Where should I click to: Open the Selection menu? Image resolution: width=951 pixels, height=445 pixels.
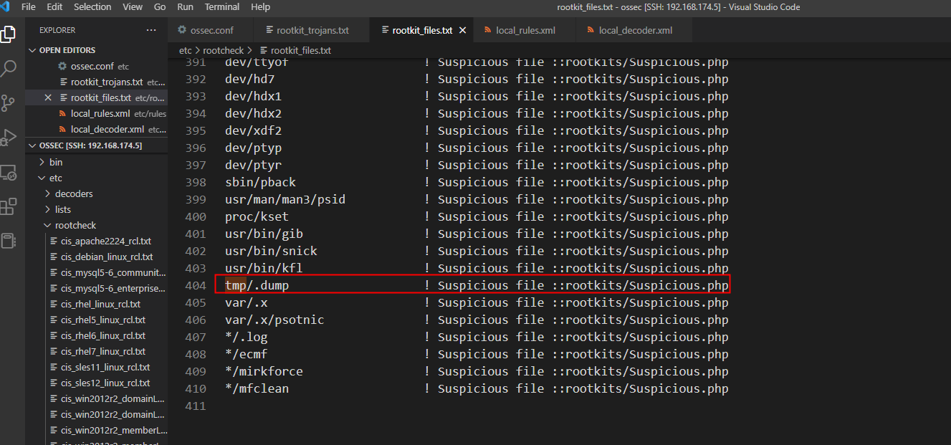point(92,7)
